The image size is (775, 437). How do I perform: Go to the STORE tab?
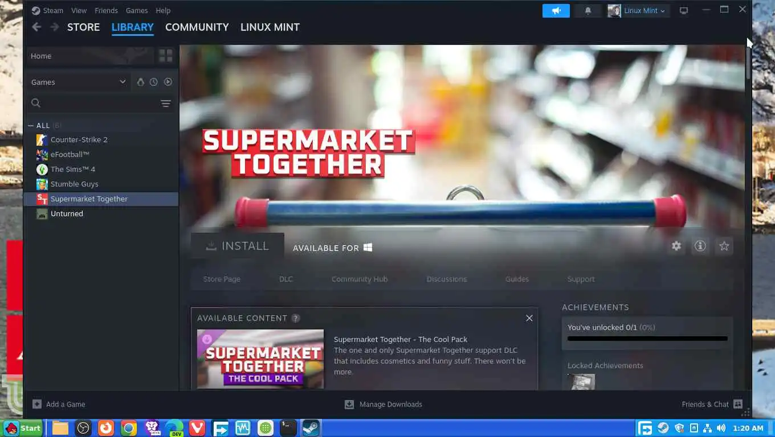(x=83, y=27)
